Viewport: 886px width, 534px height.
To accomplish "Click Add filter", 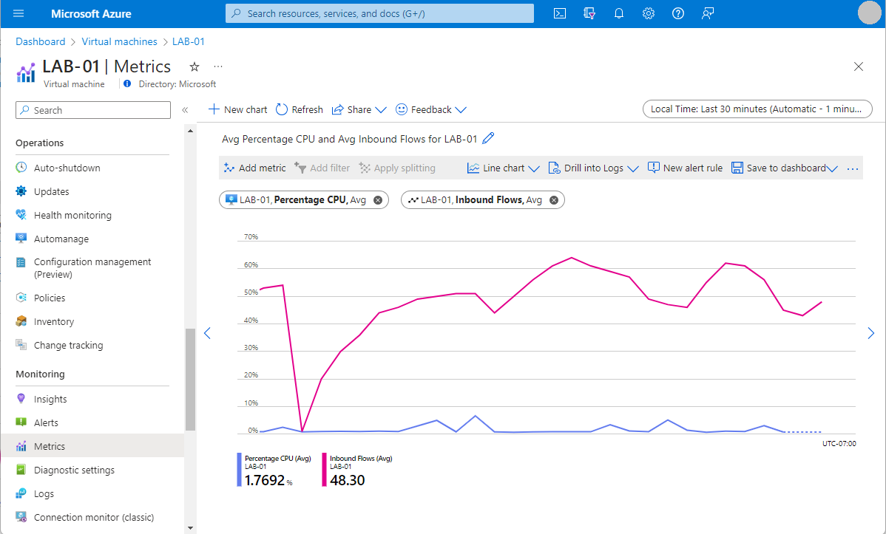I will (322, 168).
